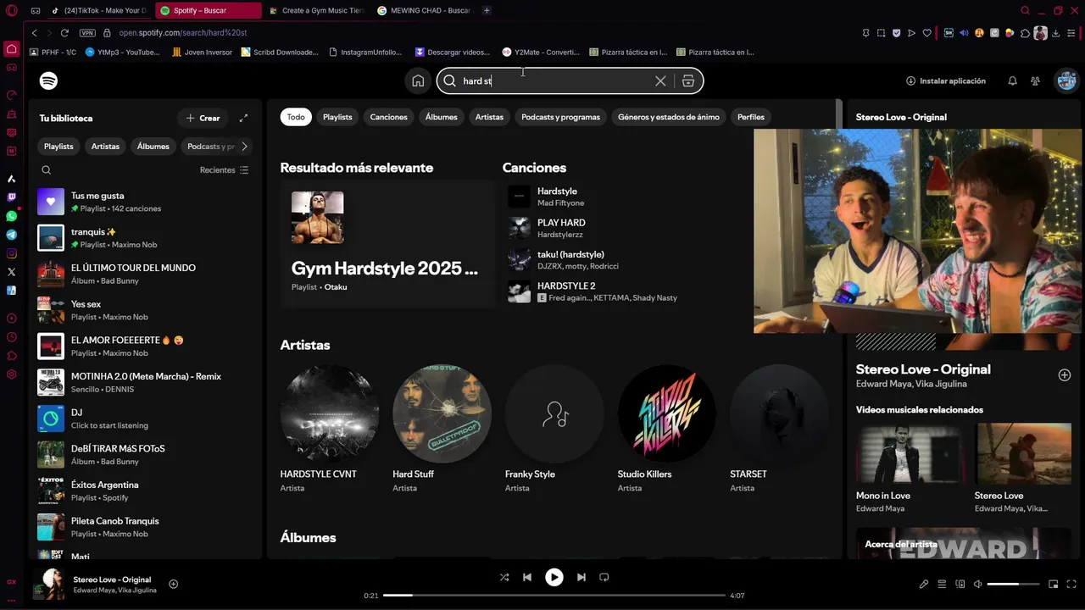1085x610 pixels.
Task: Search within Tu biblioteca using magnifier icon
Action: pos(47,170)
